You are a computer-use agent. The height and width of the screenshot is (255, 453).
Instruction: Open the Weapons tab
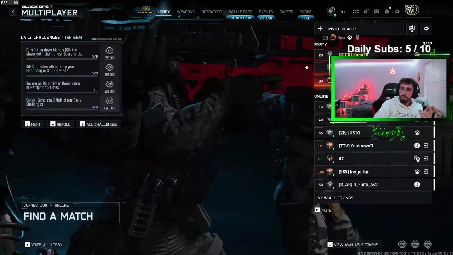coord(185,12)
